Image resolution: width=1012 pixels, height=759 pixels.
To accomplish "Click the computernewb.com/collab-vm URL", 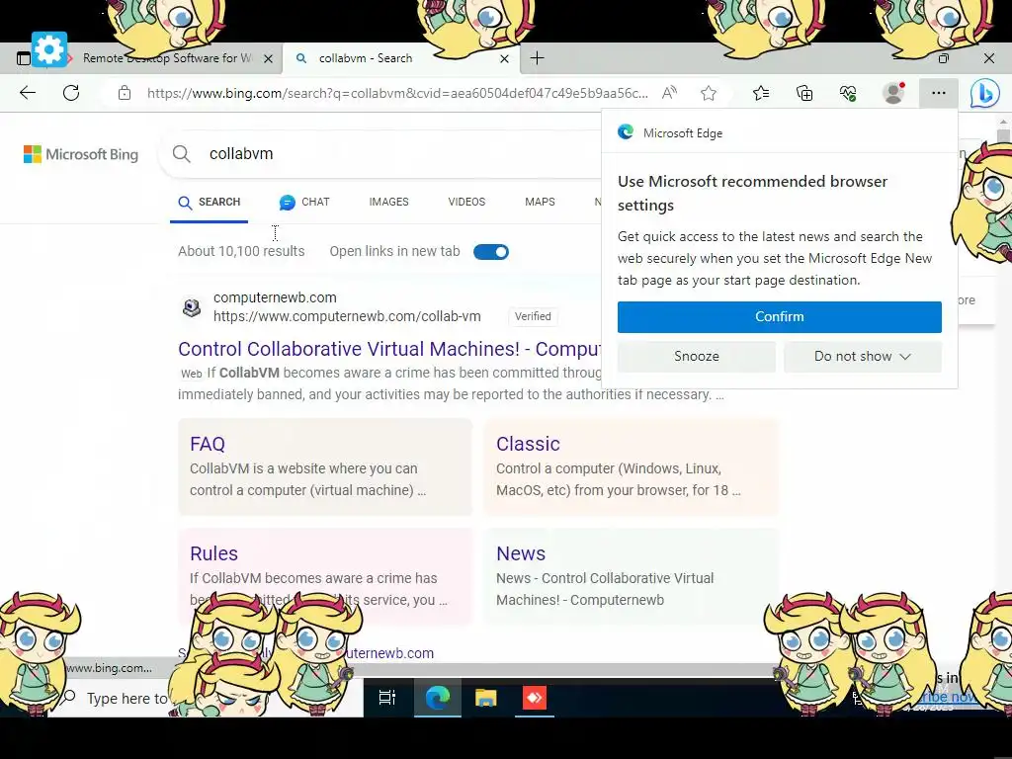I will coord(347,316).
